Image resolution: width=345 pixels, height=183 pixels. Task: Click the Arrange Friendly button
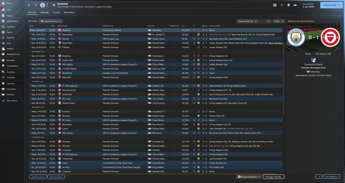pos(274,177)
